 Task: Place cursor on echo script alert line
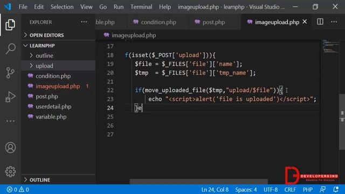pyautogui.click(x=232, y=99)
